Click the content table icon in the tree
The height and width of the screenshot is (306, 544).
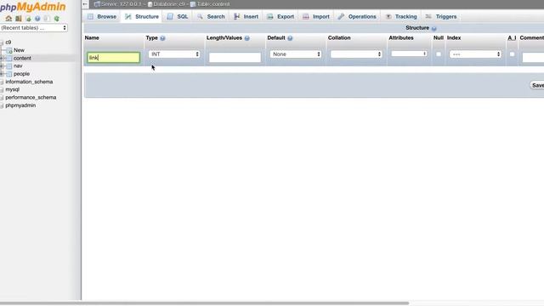[9, 59]
